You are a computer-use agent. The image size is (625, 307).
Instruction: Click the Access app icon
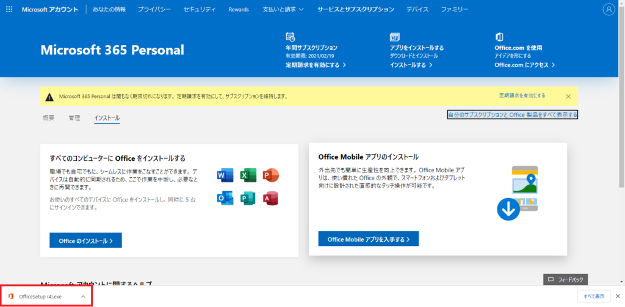[270, 198]
